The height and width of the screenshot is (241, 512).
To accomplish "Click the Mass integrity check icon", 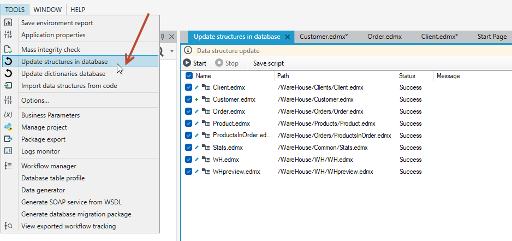I will [x=8, y=50].
